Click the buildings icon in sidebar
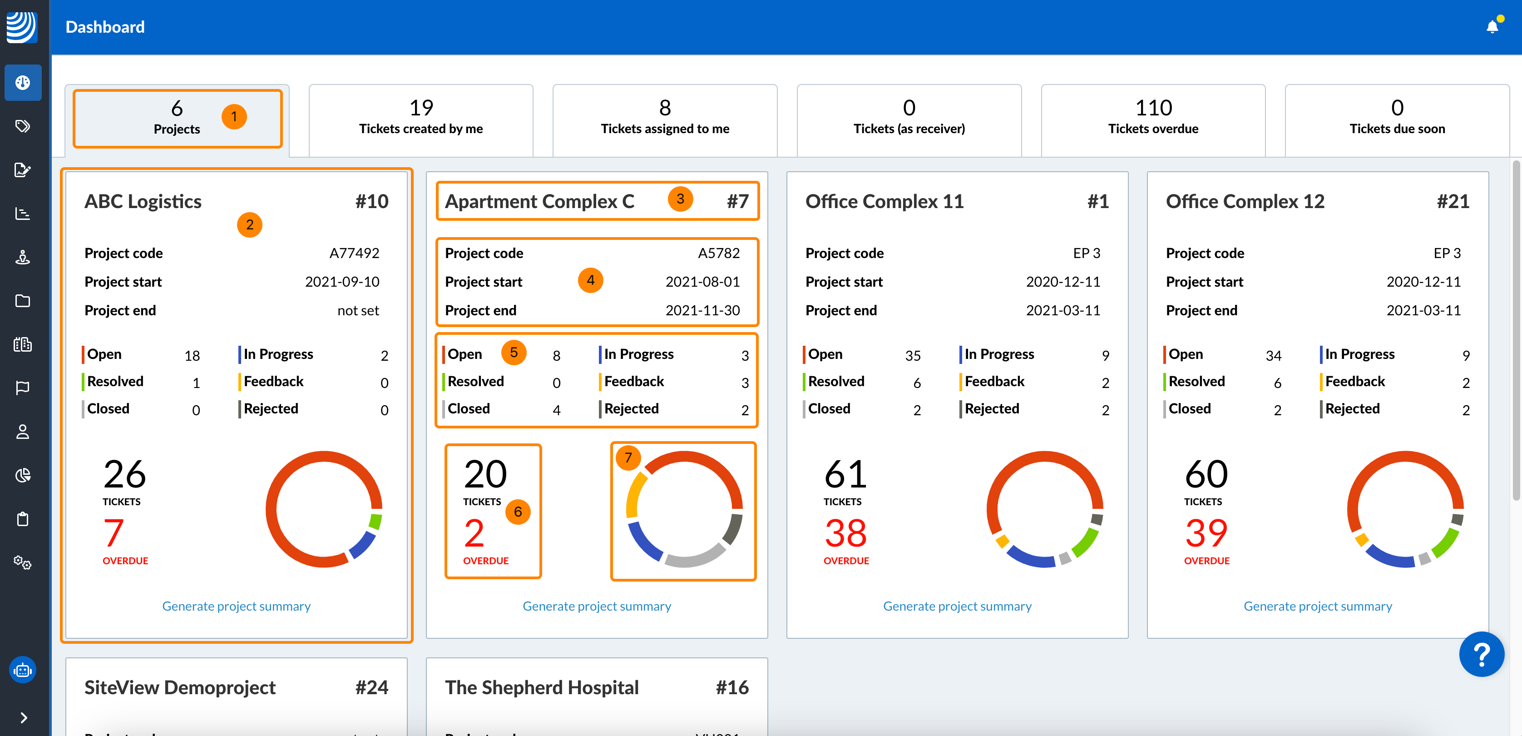The height and width of the screenshot is (736, 1522). [x=22, y=344]
